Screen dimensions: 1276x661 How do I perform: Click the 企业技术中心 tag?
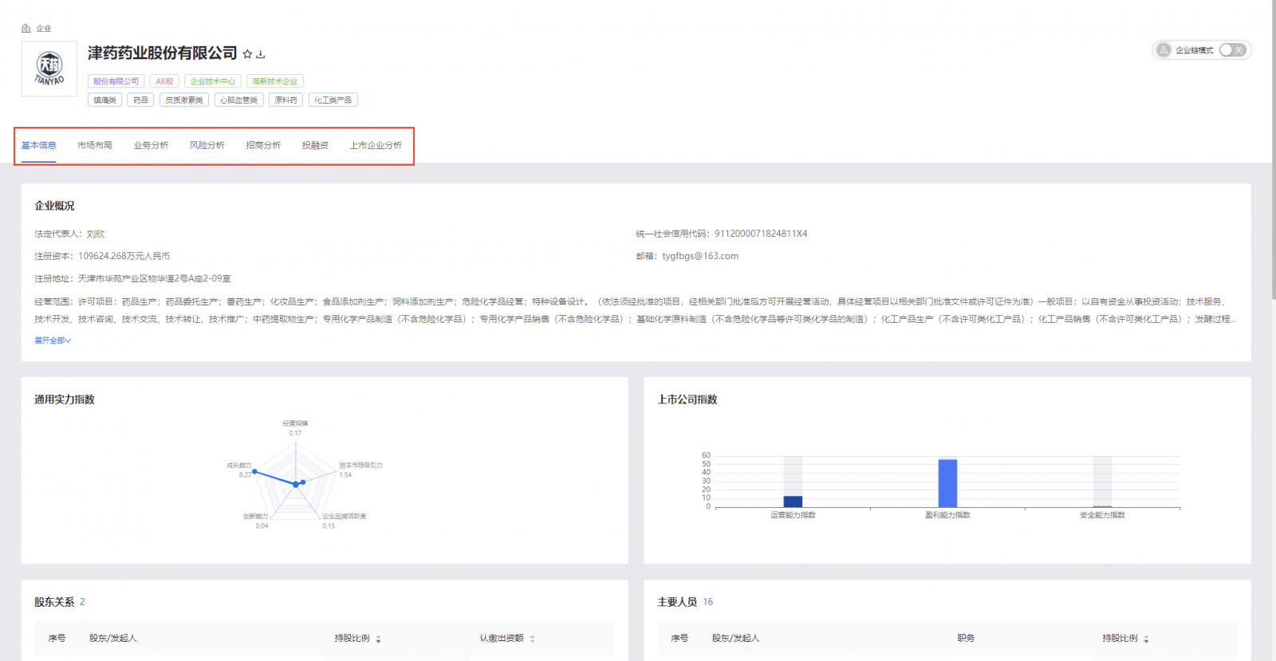pyautogui.click(x=213, y=81)
